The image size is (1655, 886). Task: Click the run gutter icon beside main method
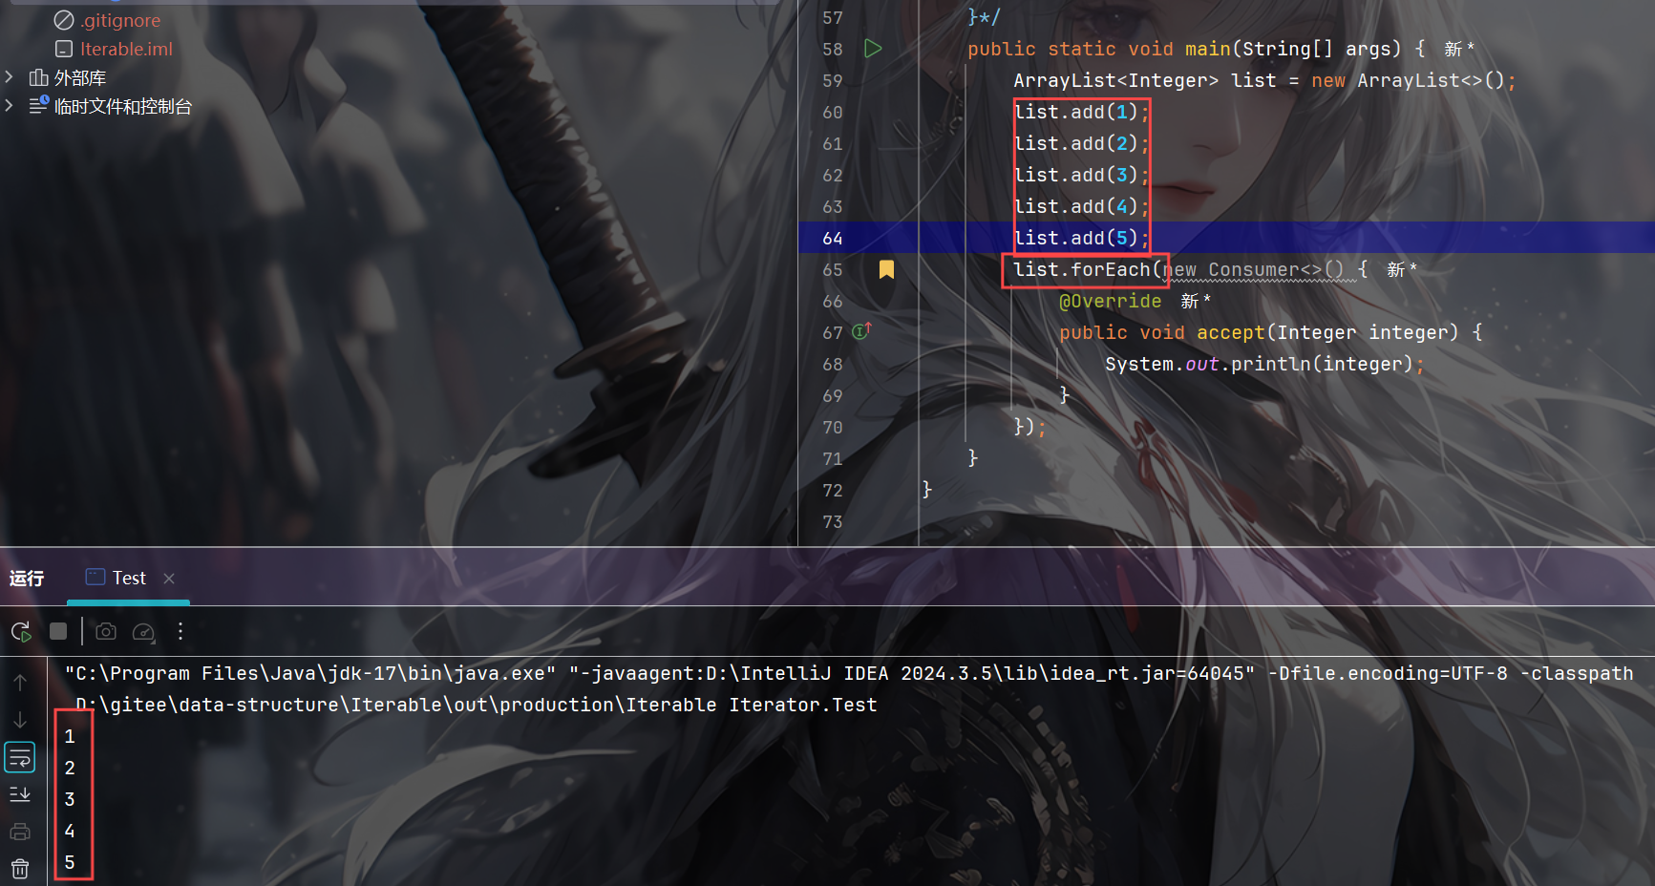click(873, 49)
